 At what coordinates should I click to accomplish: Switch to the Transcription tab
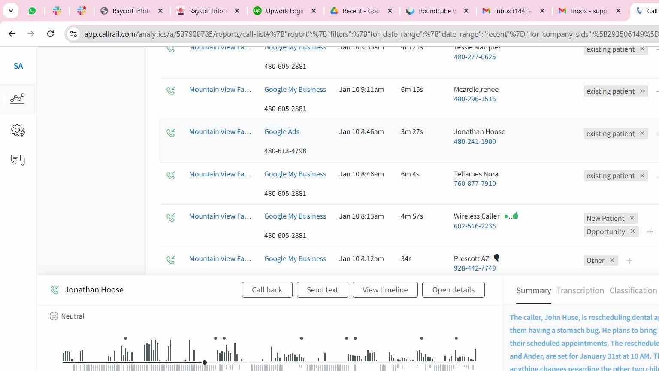pyautogui.click(x=580, y=291)
